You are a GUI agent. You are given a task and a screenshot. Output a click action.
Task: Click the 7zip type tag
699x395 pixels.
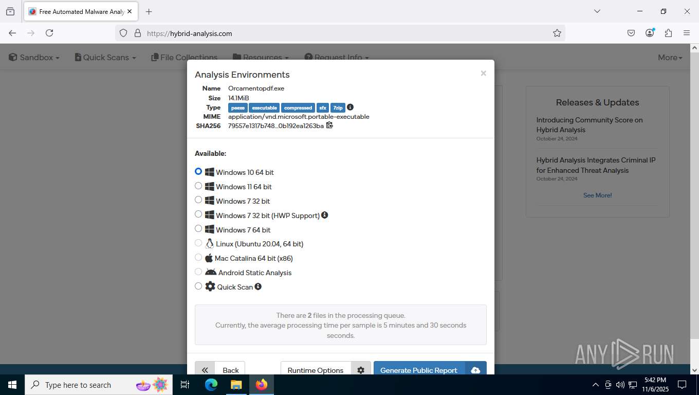click(338, 107)
